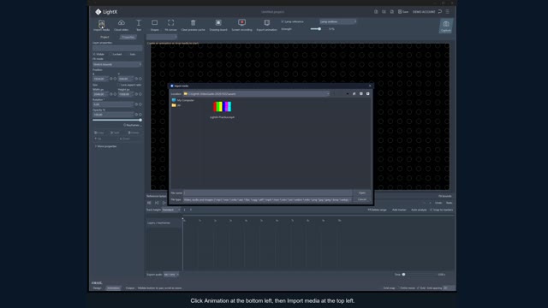Switch file view mode in Import dialog
The image size is (548, 308).
(361, 93)
